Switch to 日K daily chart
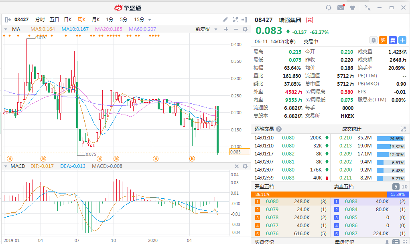Viewport: 410px width, 244px height. click(x=68, y=19)
